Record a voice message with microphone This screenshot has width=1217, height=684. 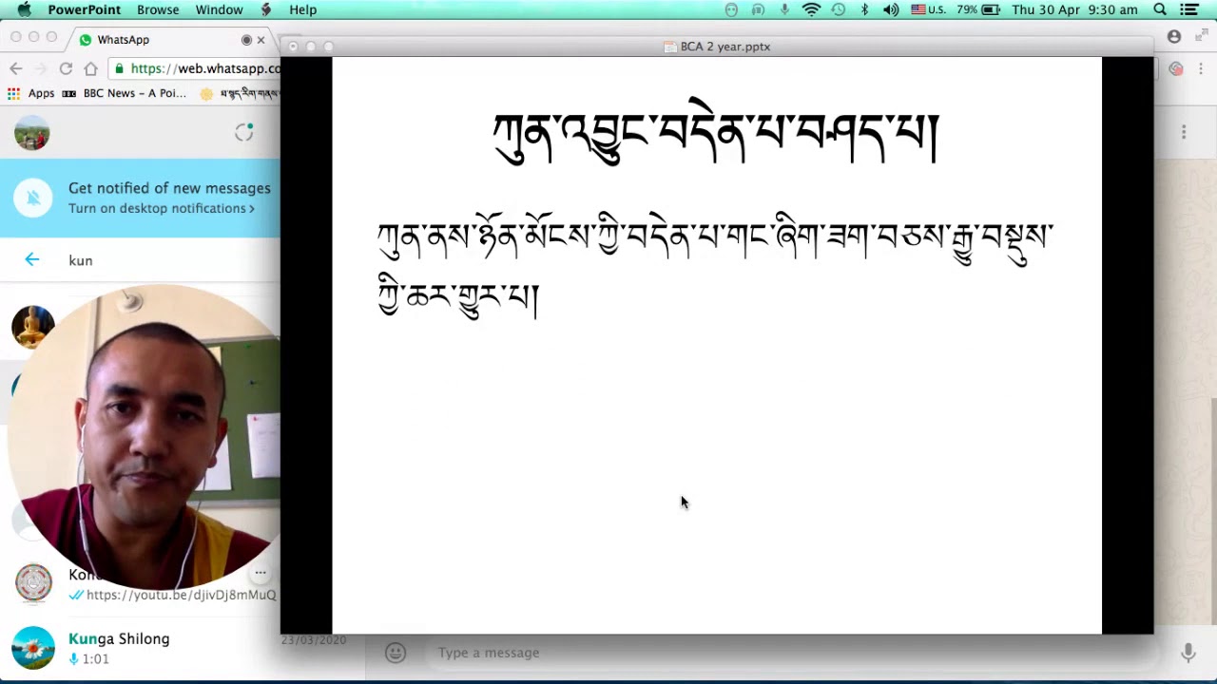1188,653
